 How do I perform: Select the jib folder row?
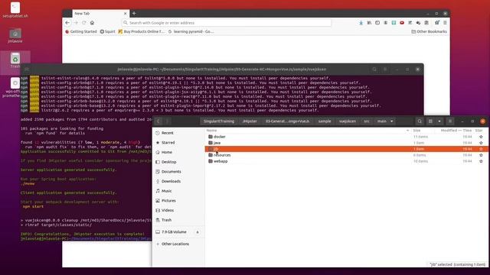coord(346,149)
